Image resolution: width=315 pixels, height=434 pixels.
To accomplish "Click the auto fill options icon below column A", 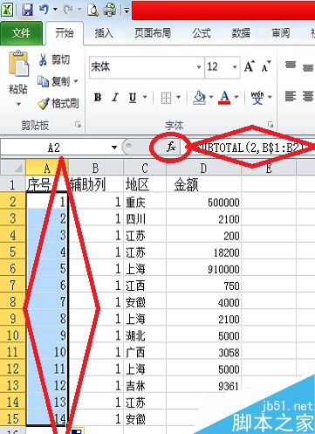I will 77,431.
